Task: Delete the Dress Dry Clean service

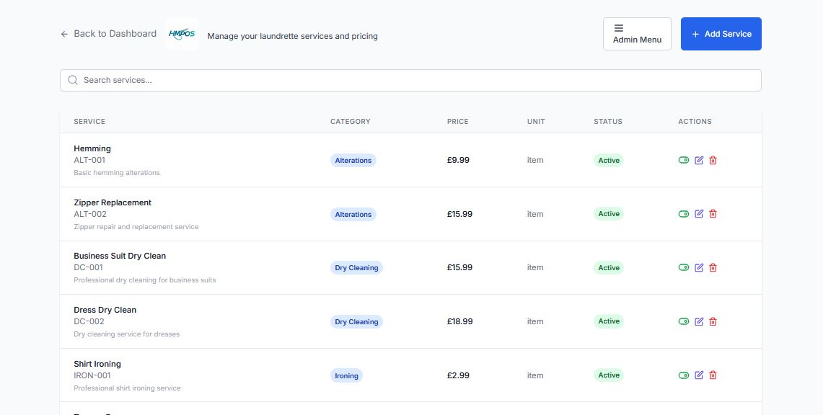Action: point(713,322)
